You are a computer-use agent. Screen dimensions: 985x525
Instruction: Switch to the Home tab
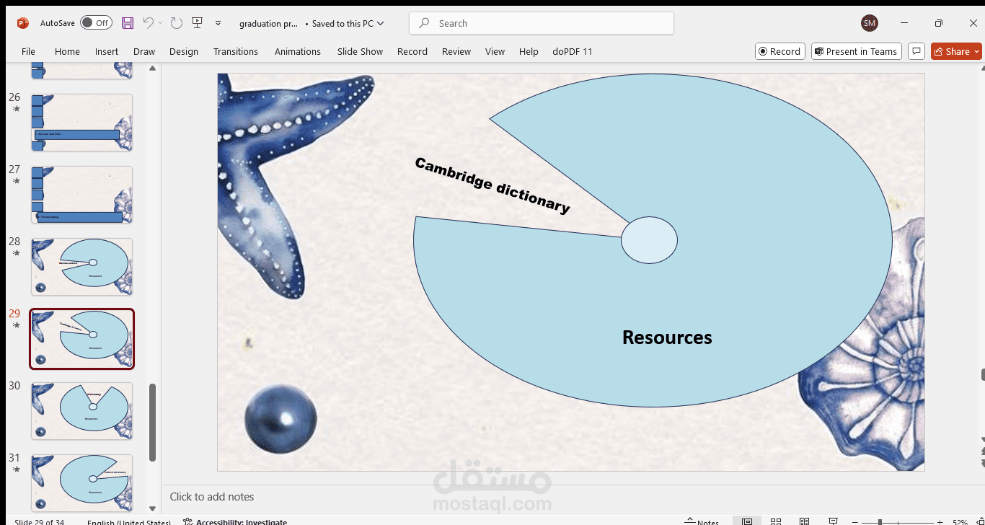[67, 51]
